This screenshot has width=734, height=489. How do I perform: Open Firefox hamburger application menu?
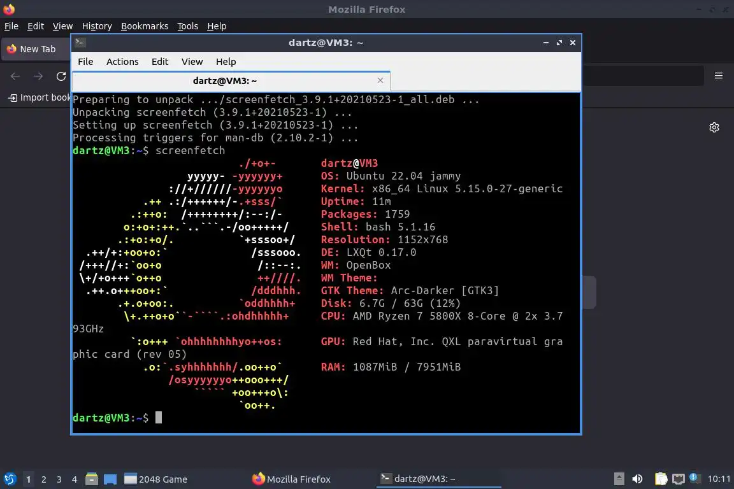click(719, 76)
